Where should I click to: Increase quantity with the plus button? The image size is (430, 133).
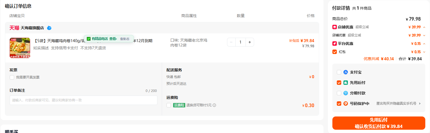point(249,42)
